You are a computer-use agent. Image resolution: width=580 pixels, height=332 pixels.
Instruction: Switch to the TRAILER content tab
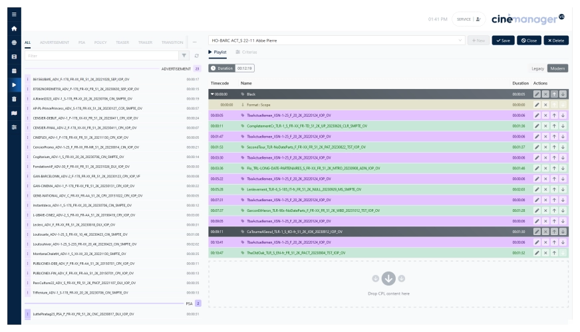[x=145, y=42]
